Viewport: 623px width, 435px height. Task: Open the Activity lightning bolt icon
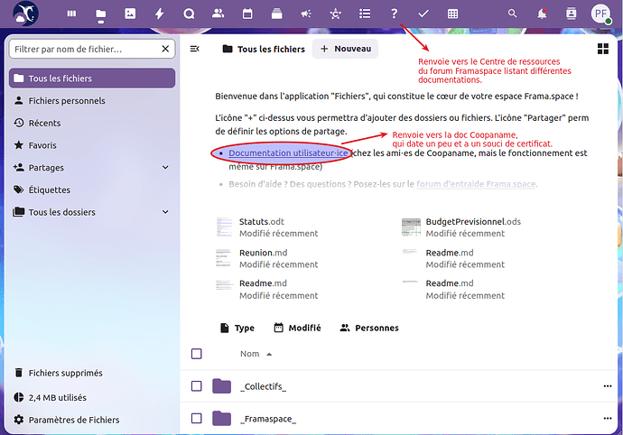[159, 14]
